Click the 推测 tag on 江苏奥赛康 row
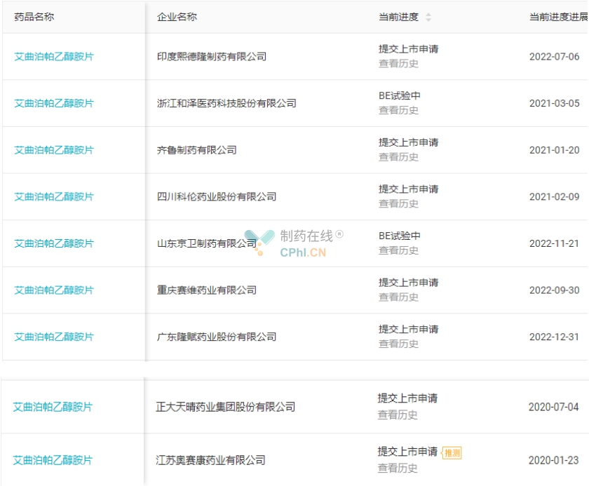Screen dimensions: 589x486 [x=452, y=453]
